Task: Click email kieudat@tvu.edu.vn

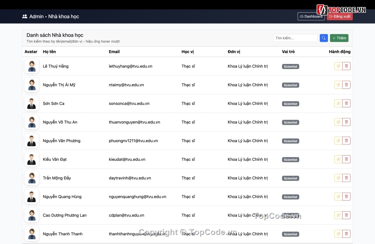Action: click(x=127, y=160)
